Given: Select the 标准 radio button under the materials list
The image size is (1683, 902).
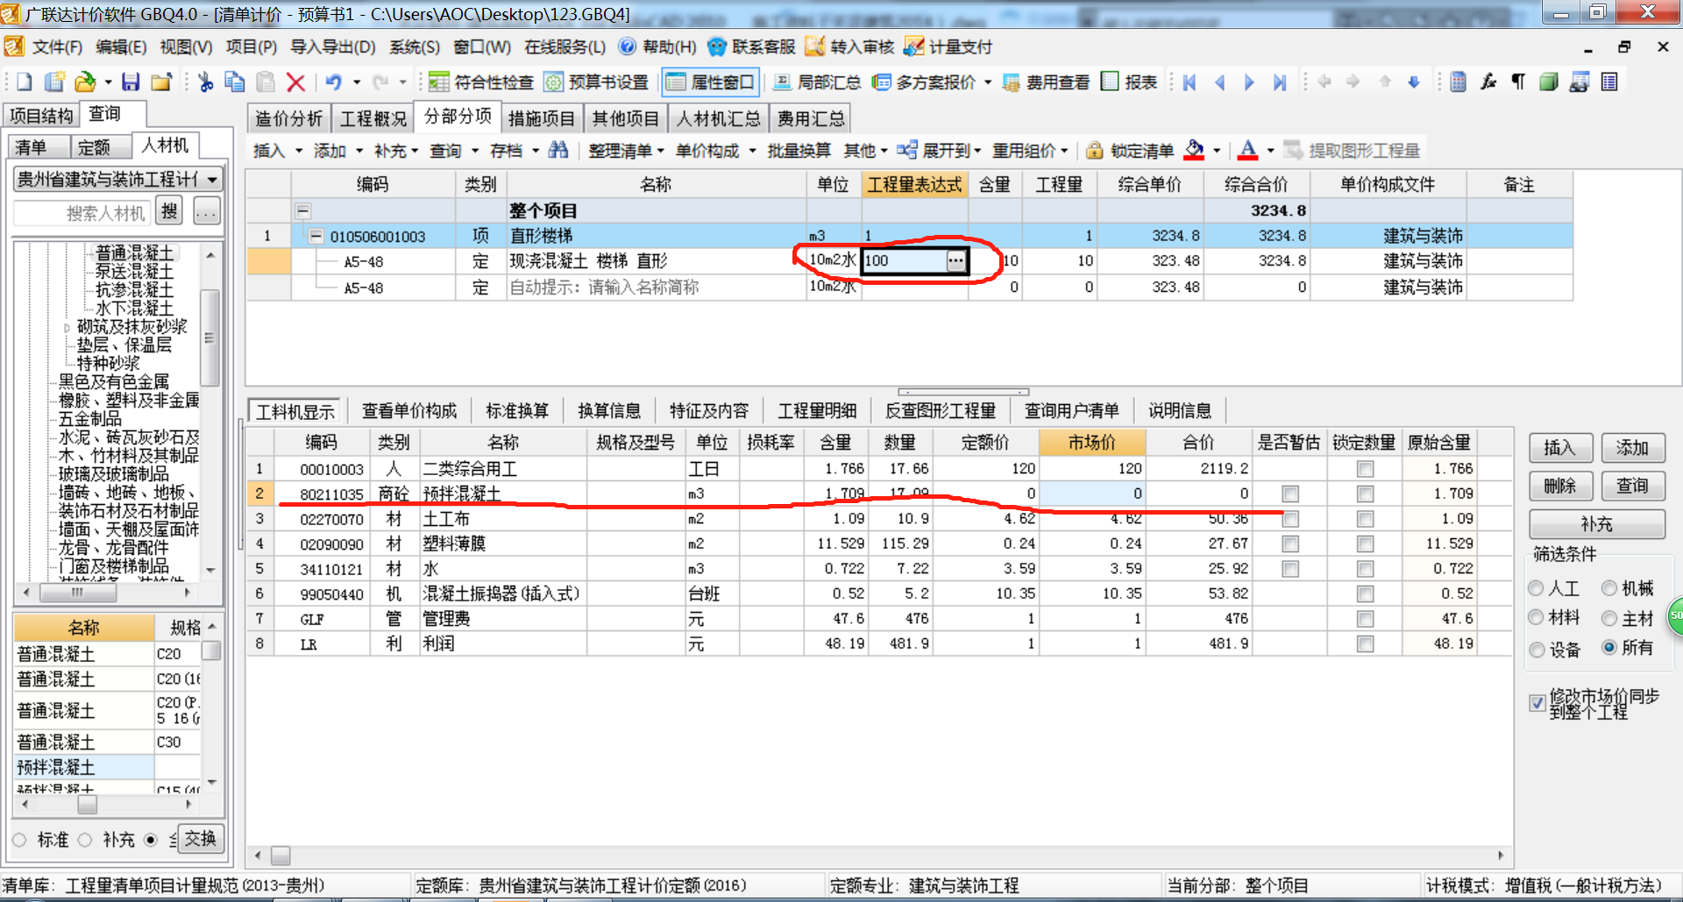Looking at the screenshot, I should (19, 840).
